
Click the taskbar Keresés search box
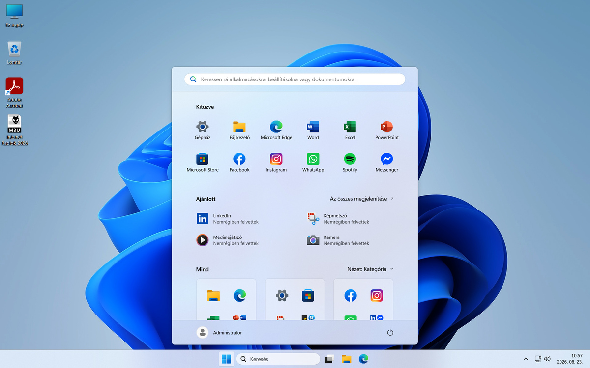(278, 359)
